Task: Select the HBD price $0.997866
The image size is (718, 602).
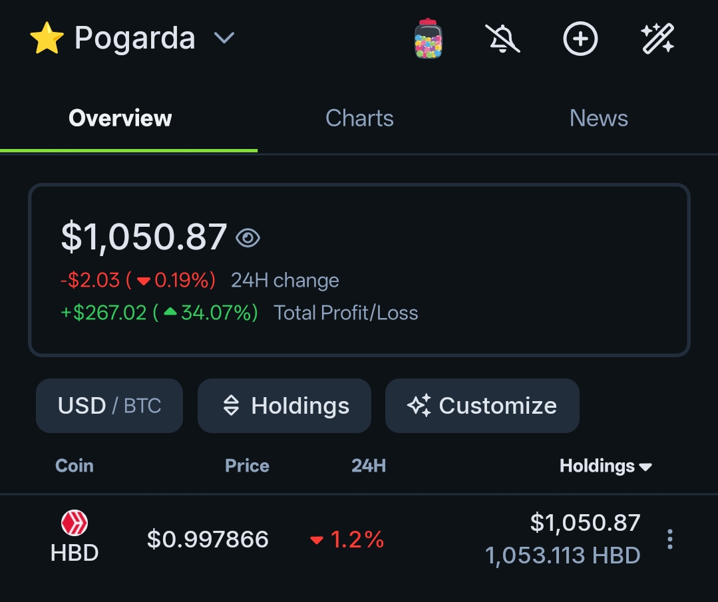Action: click(208, 539)
